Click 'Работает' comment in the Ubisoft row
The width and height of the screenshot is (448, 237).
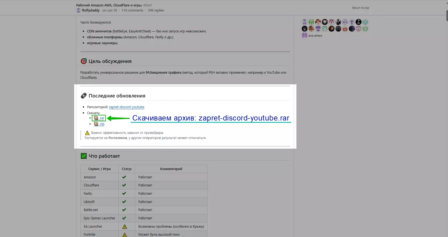coord(145,202)
